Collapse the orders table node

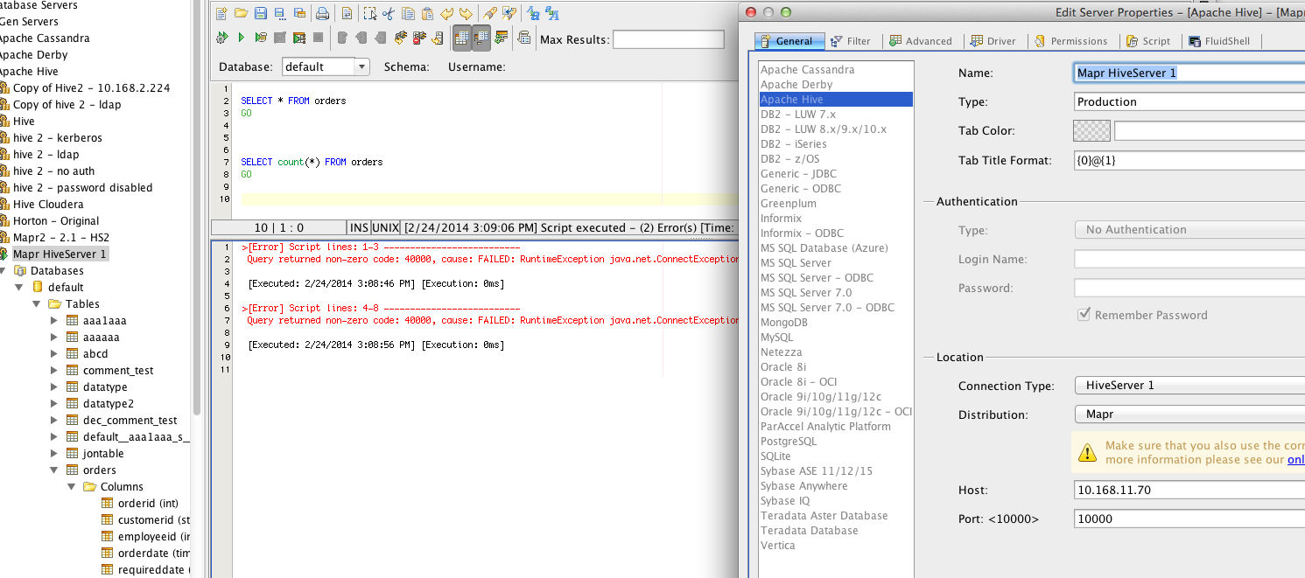(54, 470)
